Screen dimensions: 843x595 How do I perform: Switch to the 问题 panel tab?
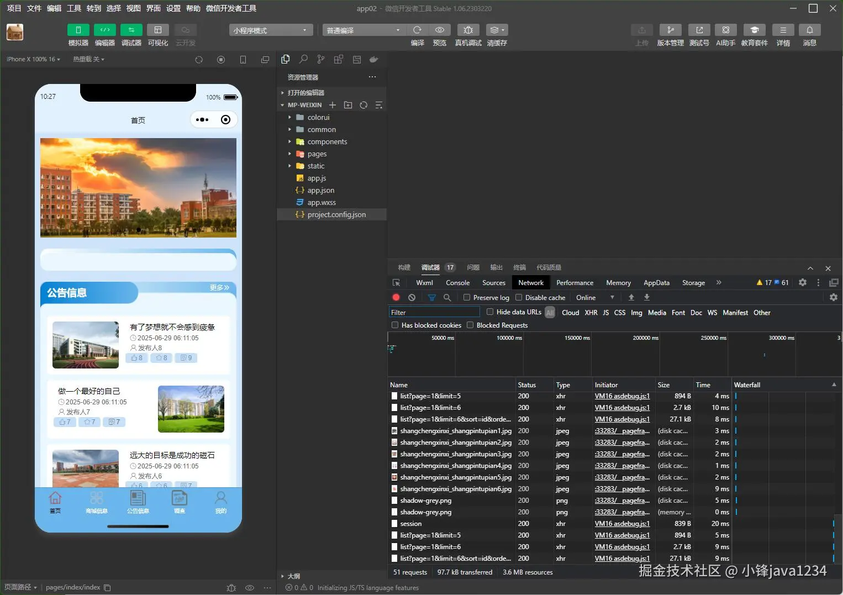pyautogui.click(x=473, y=267)
